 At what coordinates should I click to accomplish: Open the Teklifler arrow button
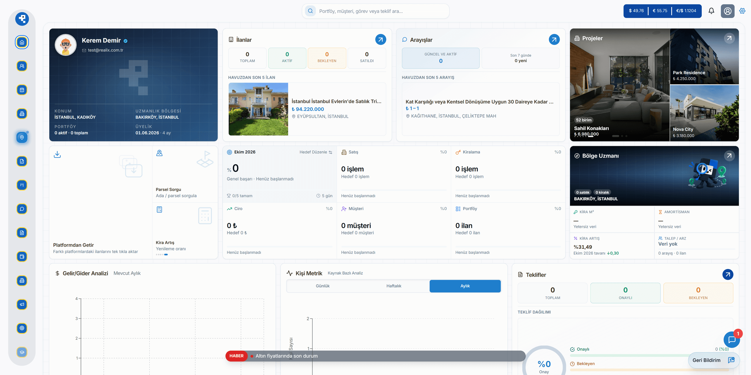pos(728,275)
